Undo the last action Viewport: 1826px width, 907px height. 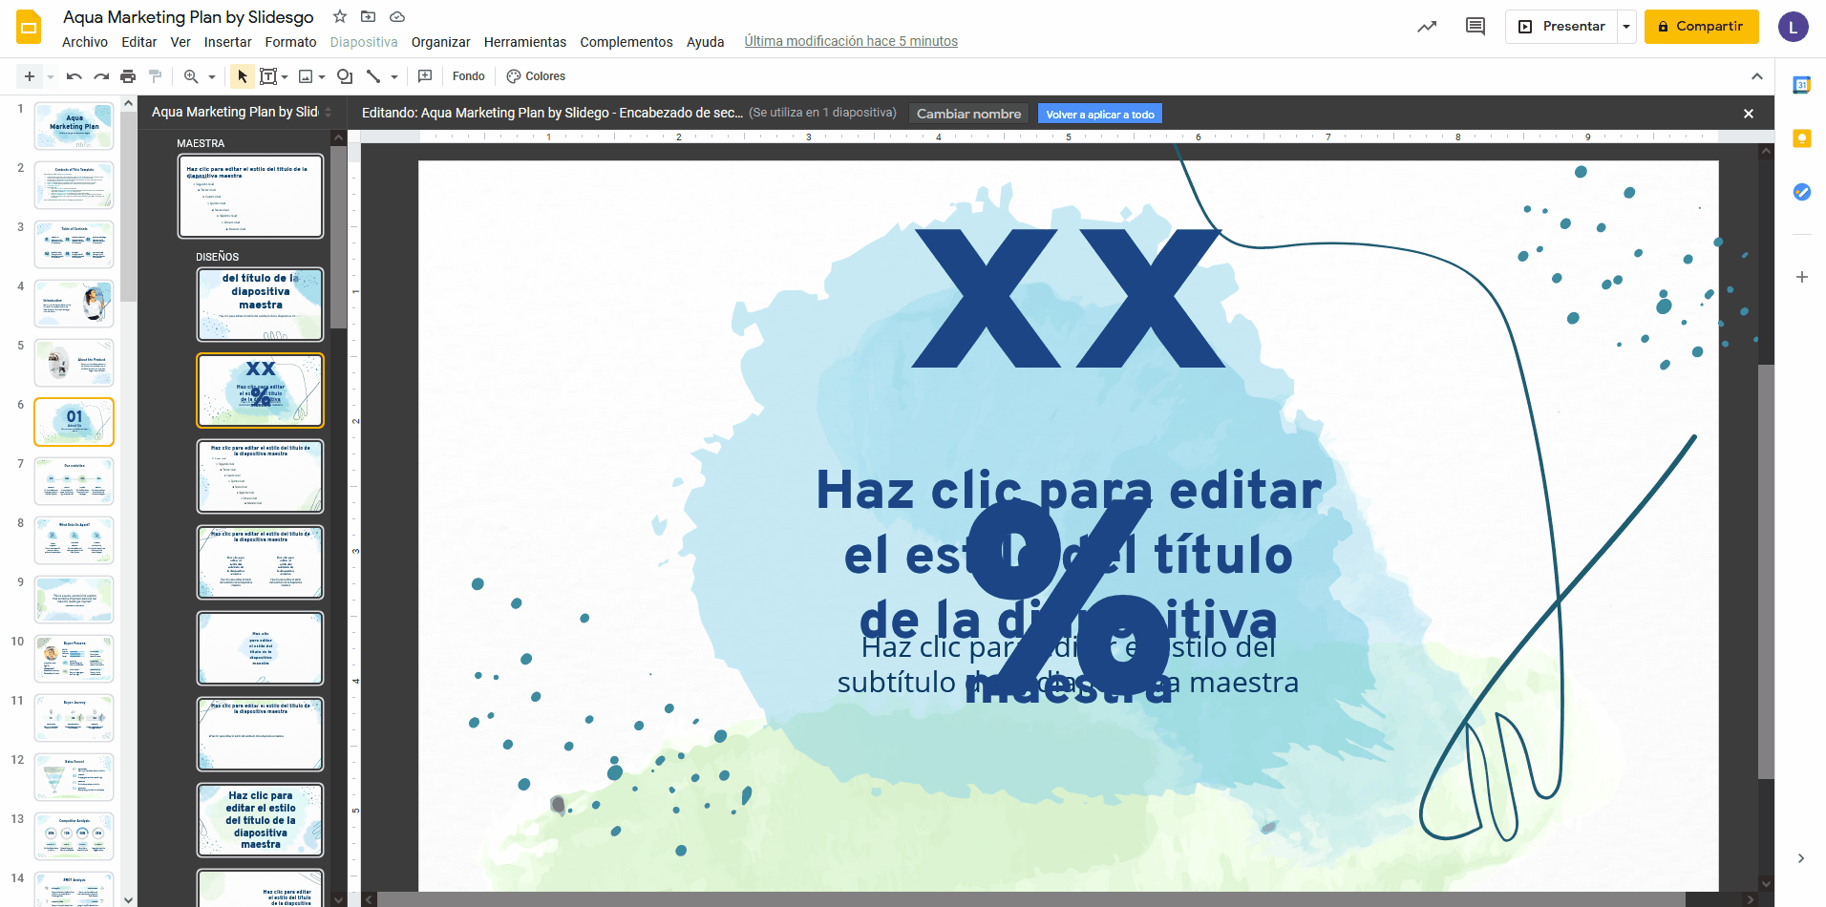74,76
